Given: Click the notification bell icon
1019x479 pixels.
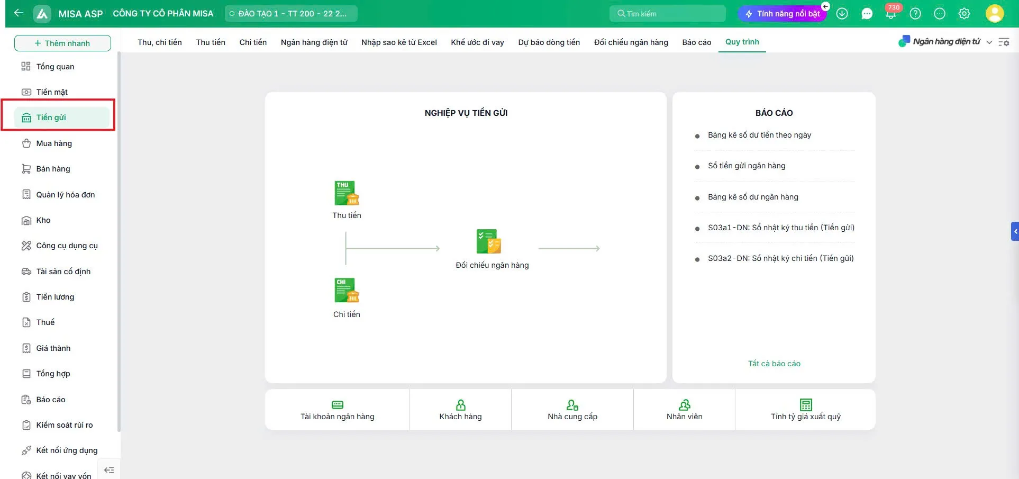Looking at the screenshot, I should (891, 14).
